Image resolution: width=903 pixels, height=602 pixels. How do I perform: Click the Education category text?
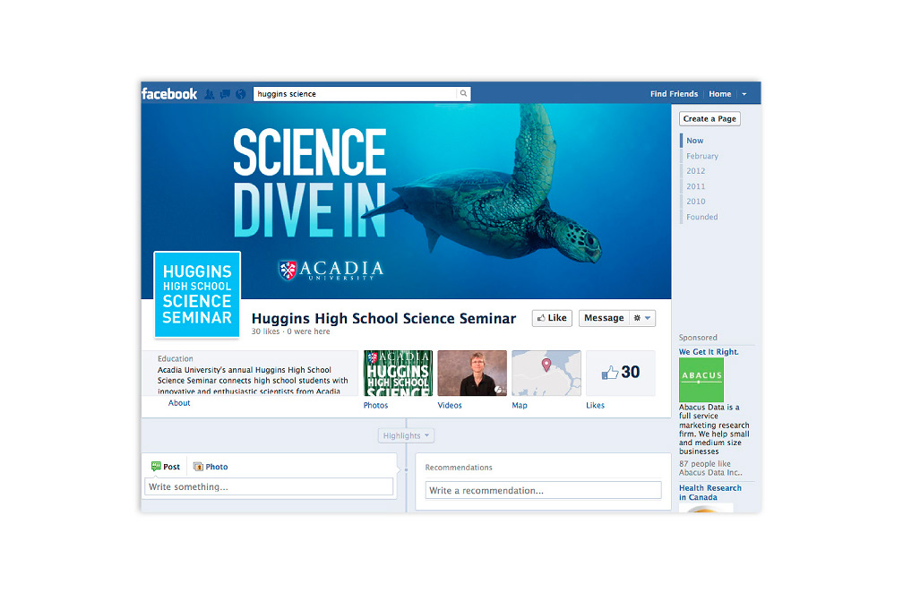(176, 359)
